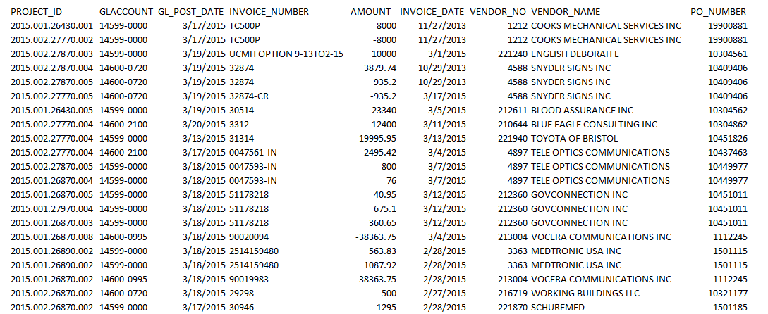Select amount -935.2 cell
The height and width of the screenshot is (314, 768).
click(382, 96)
